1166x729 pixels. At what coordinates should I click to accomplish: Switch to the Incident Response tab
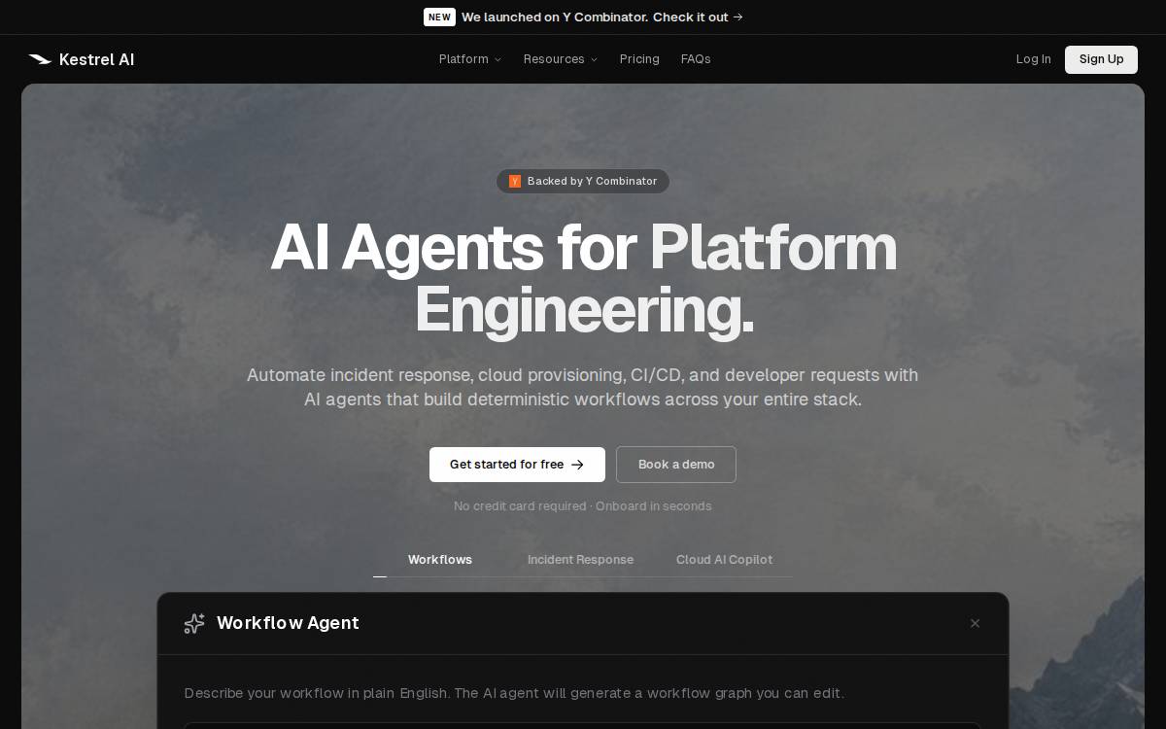pos(580,560)
